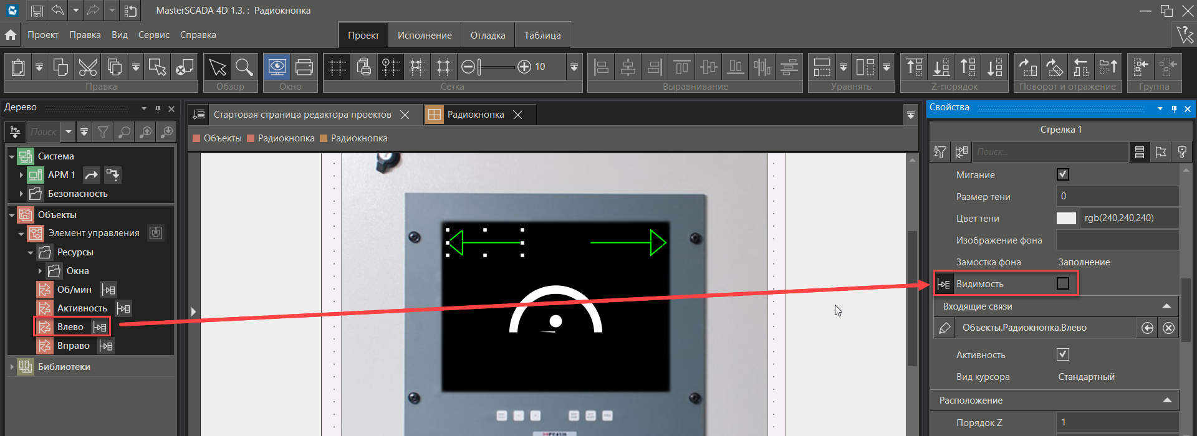Click the save diskette icon
Viewport: 1197px width, 436px height.
(37, 11)
